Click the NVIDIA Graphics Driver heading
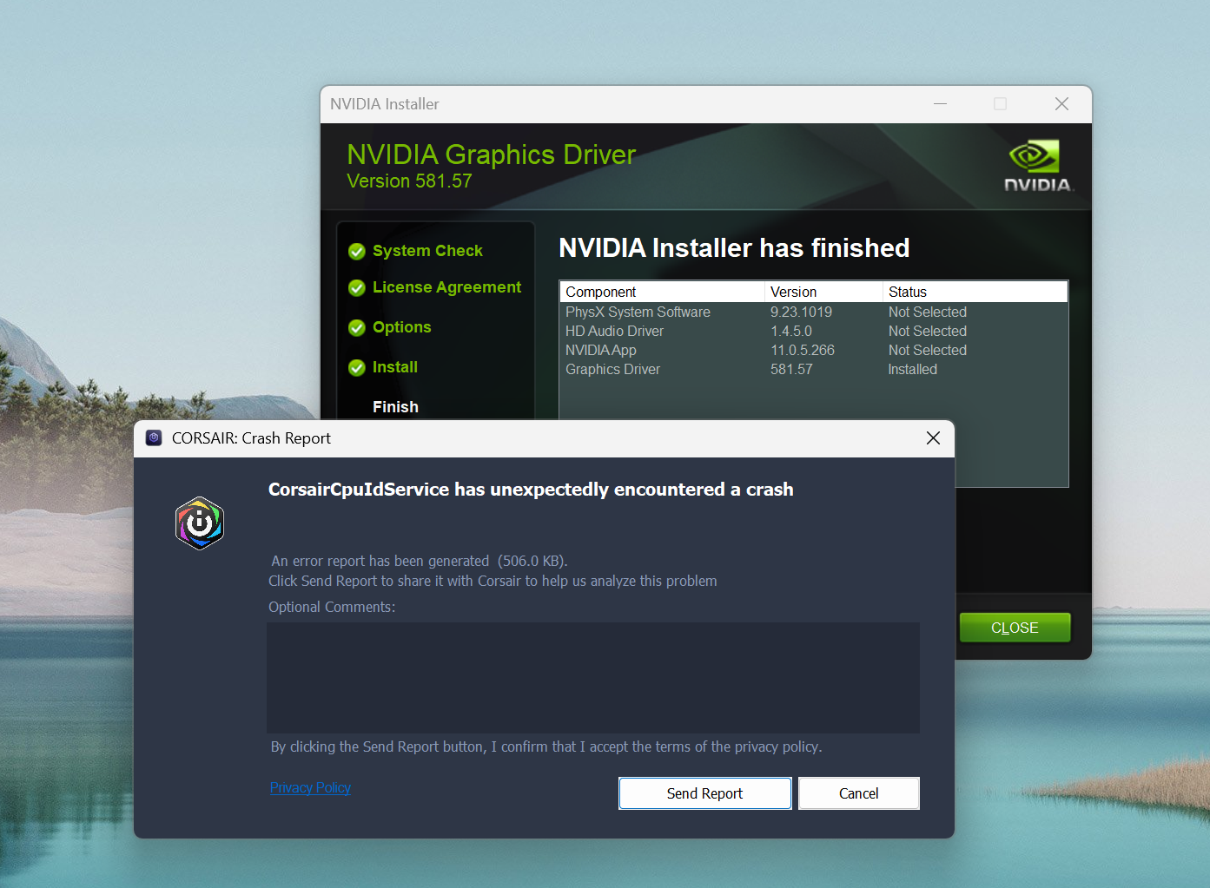The width and height of the screenshot is (1210, 888). pos(492,155)
